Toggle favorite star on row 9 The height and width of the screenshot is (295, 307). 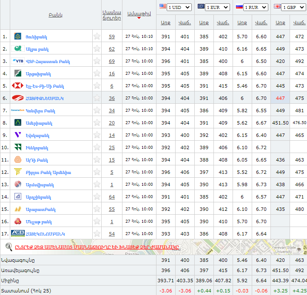point(97,135)
